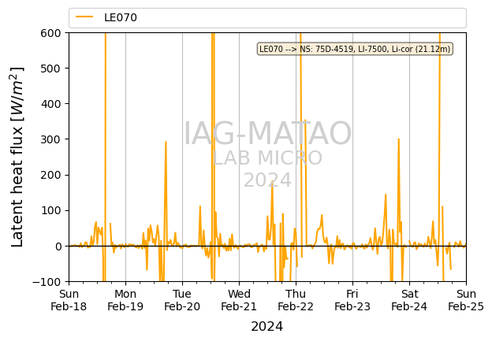
Task: Click the orange LE070 legend line sample
Action: [84, 17]
